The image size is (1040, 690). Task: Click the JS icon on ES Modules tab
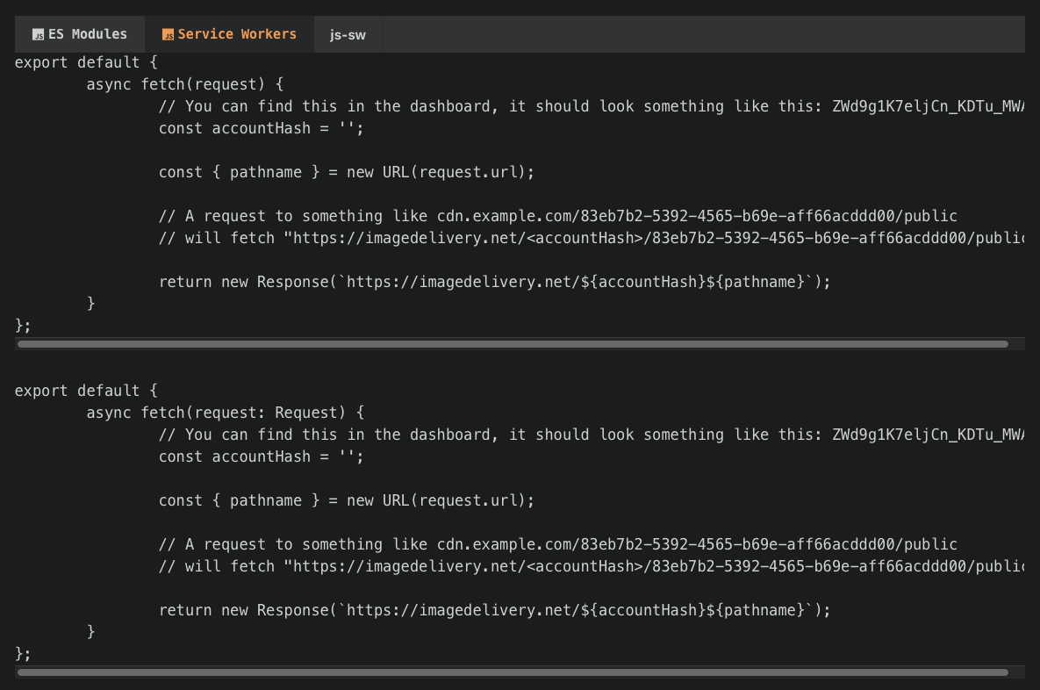[38, 35]
